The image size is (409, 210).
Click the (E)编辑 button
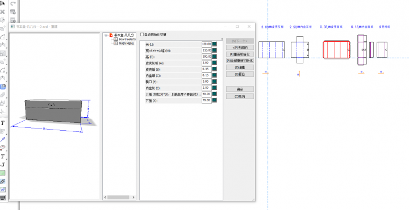[240, 67]
